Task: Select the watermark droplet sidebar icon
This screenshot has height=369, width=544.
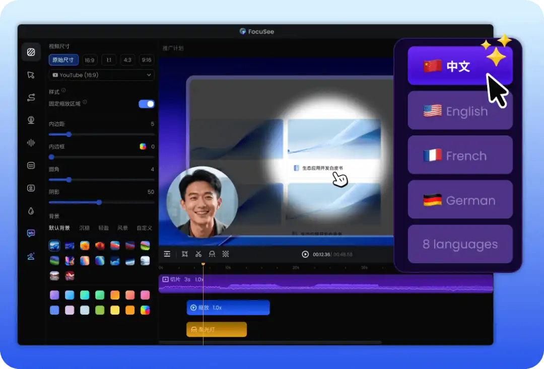Action: pyautogui.click(x=31, y=211)
